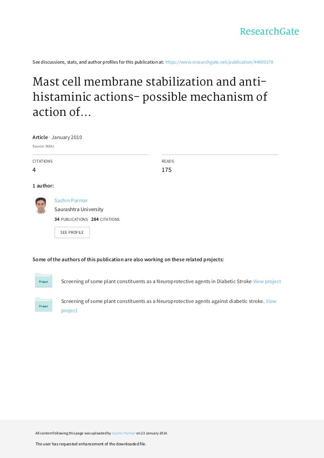Open Sachin Parmar author name link
The width and height of the screenshot is (324, 458).
tap(71, 201)
